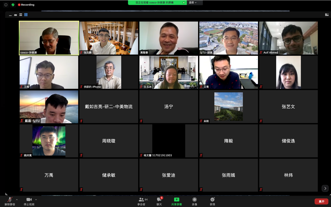Expand the video options caret beside camera

36,200
